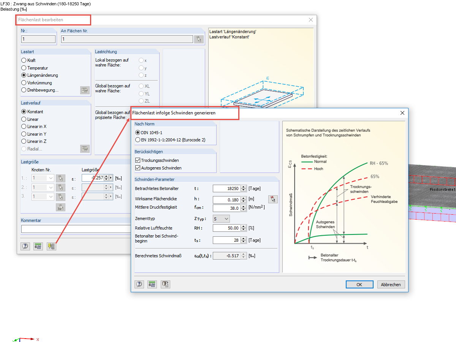Screen dimensions: 456x342
Task: Choose Linear in Z load distribution
Action: tap(24, 141)
